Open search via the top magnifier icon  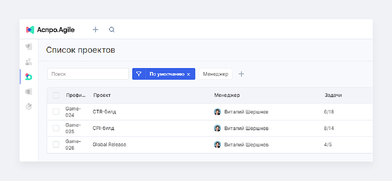[x=112, y=30]
